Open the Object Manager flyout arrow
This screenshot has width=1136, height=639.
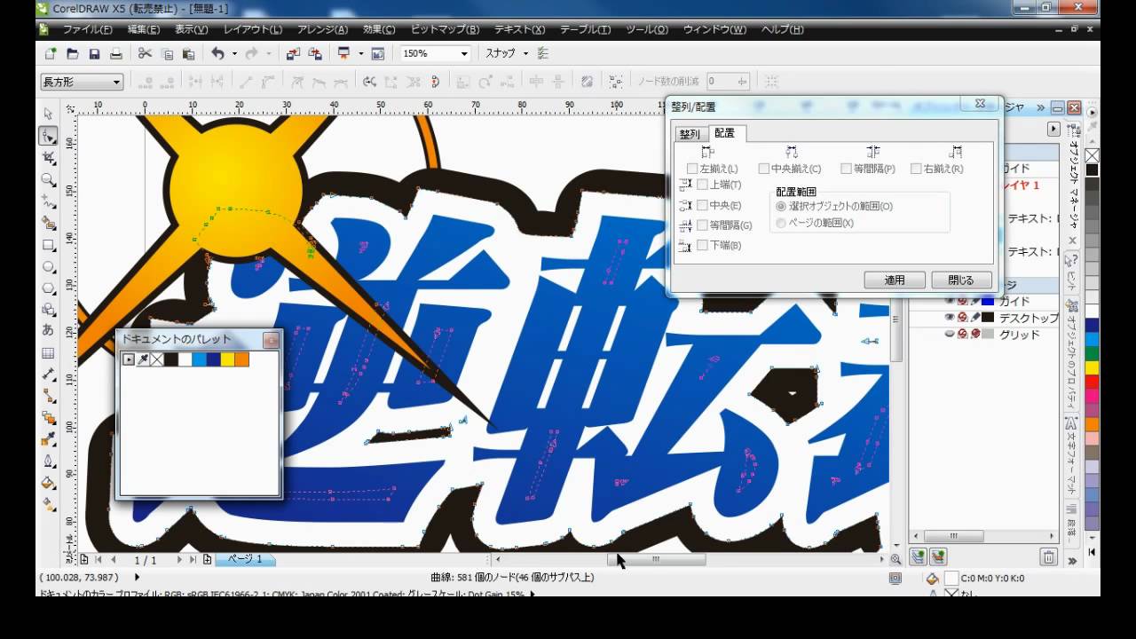pyautogui.click(x=1053, y=129)
